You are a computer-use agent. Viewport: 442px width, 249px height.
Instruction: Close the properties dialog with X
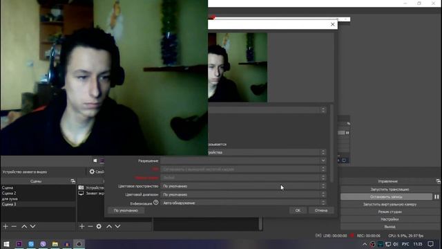pos(333,24)
